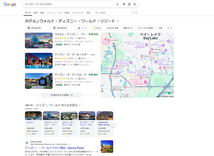The image size is (214, 156).
Task: Pick check-out date 4月28日
Action: click(63, 28)
